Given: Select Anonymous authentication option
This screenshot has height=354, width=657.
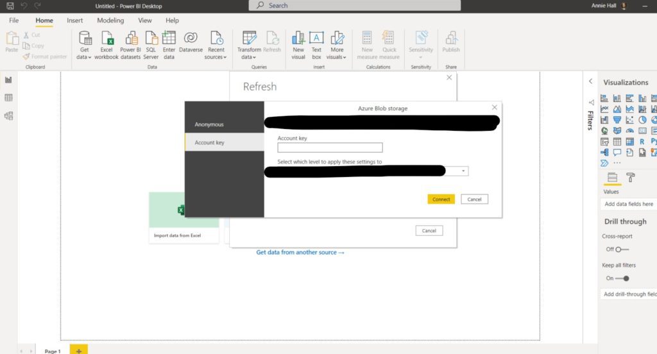Looking at the screenshot, I should coord(225,124).
